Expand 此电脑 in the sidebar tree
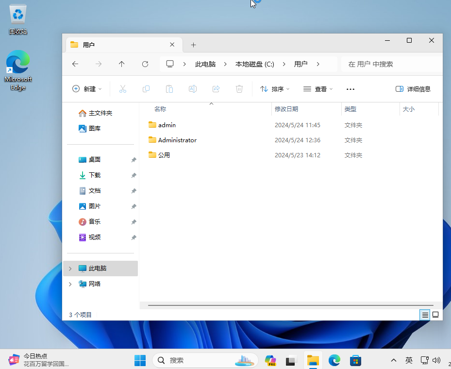Viewport: 451px width, 369px height. 69,268
